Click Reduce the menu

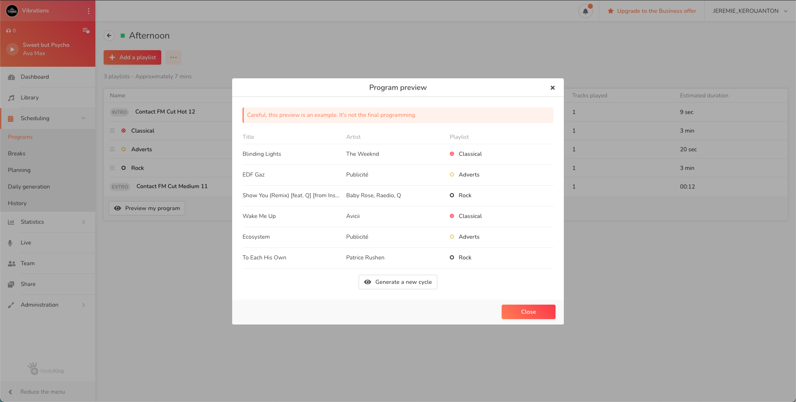[x=48, y=392]
